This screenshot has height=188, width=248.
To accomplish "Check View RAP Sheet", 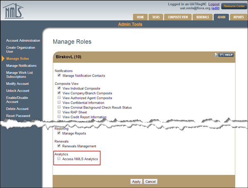I will (x=59, y=112).
